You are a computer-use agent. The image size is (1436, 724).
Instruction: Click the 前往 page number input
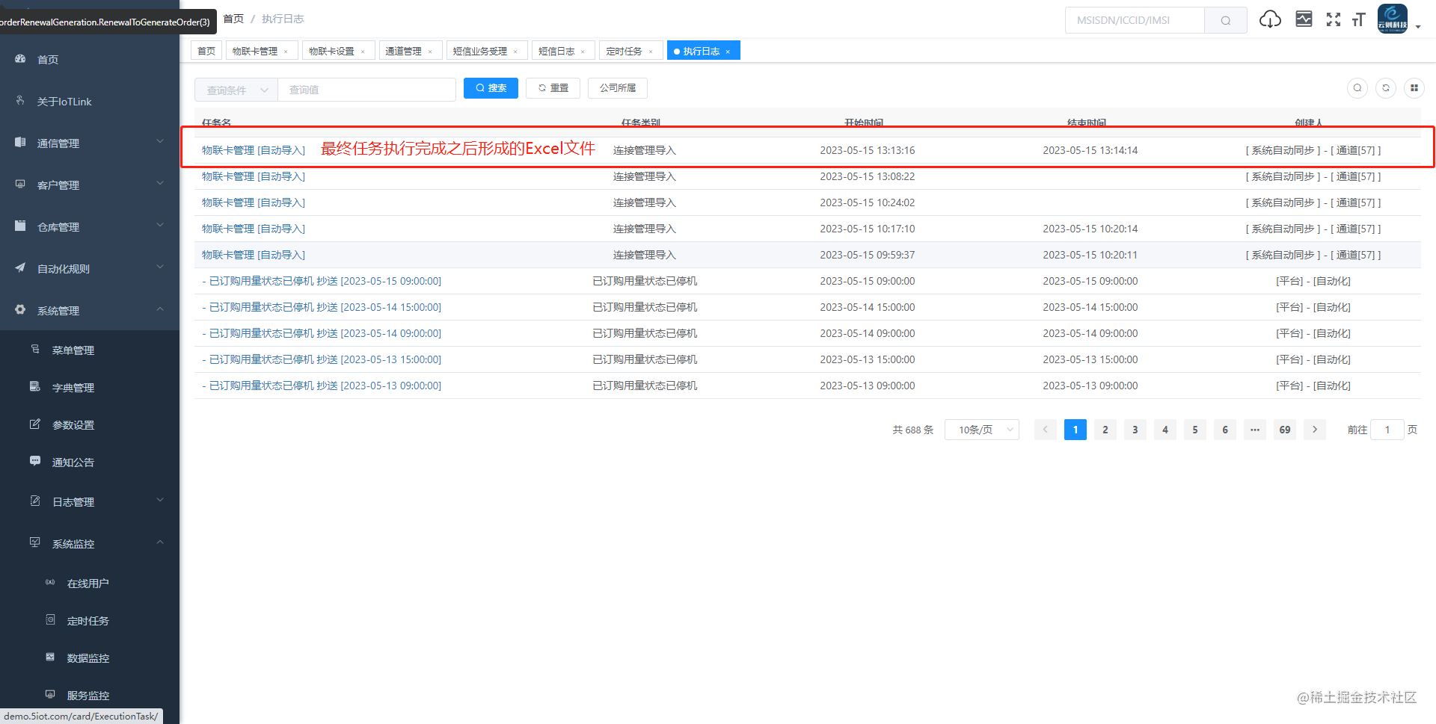click(1387, 430)
